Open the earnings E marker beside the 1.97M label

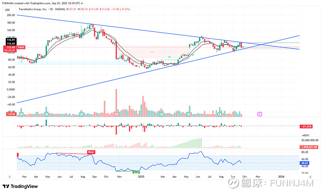click(x=21, y=114)
